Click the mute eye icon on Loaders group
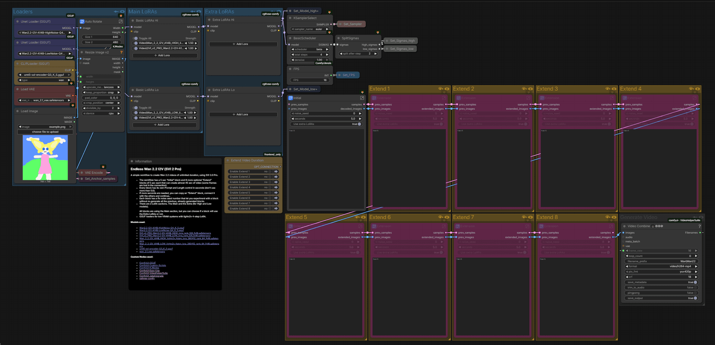The width and height of the screenshot is (715, 345). tap(122, 12)
